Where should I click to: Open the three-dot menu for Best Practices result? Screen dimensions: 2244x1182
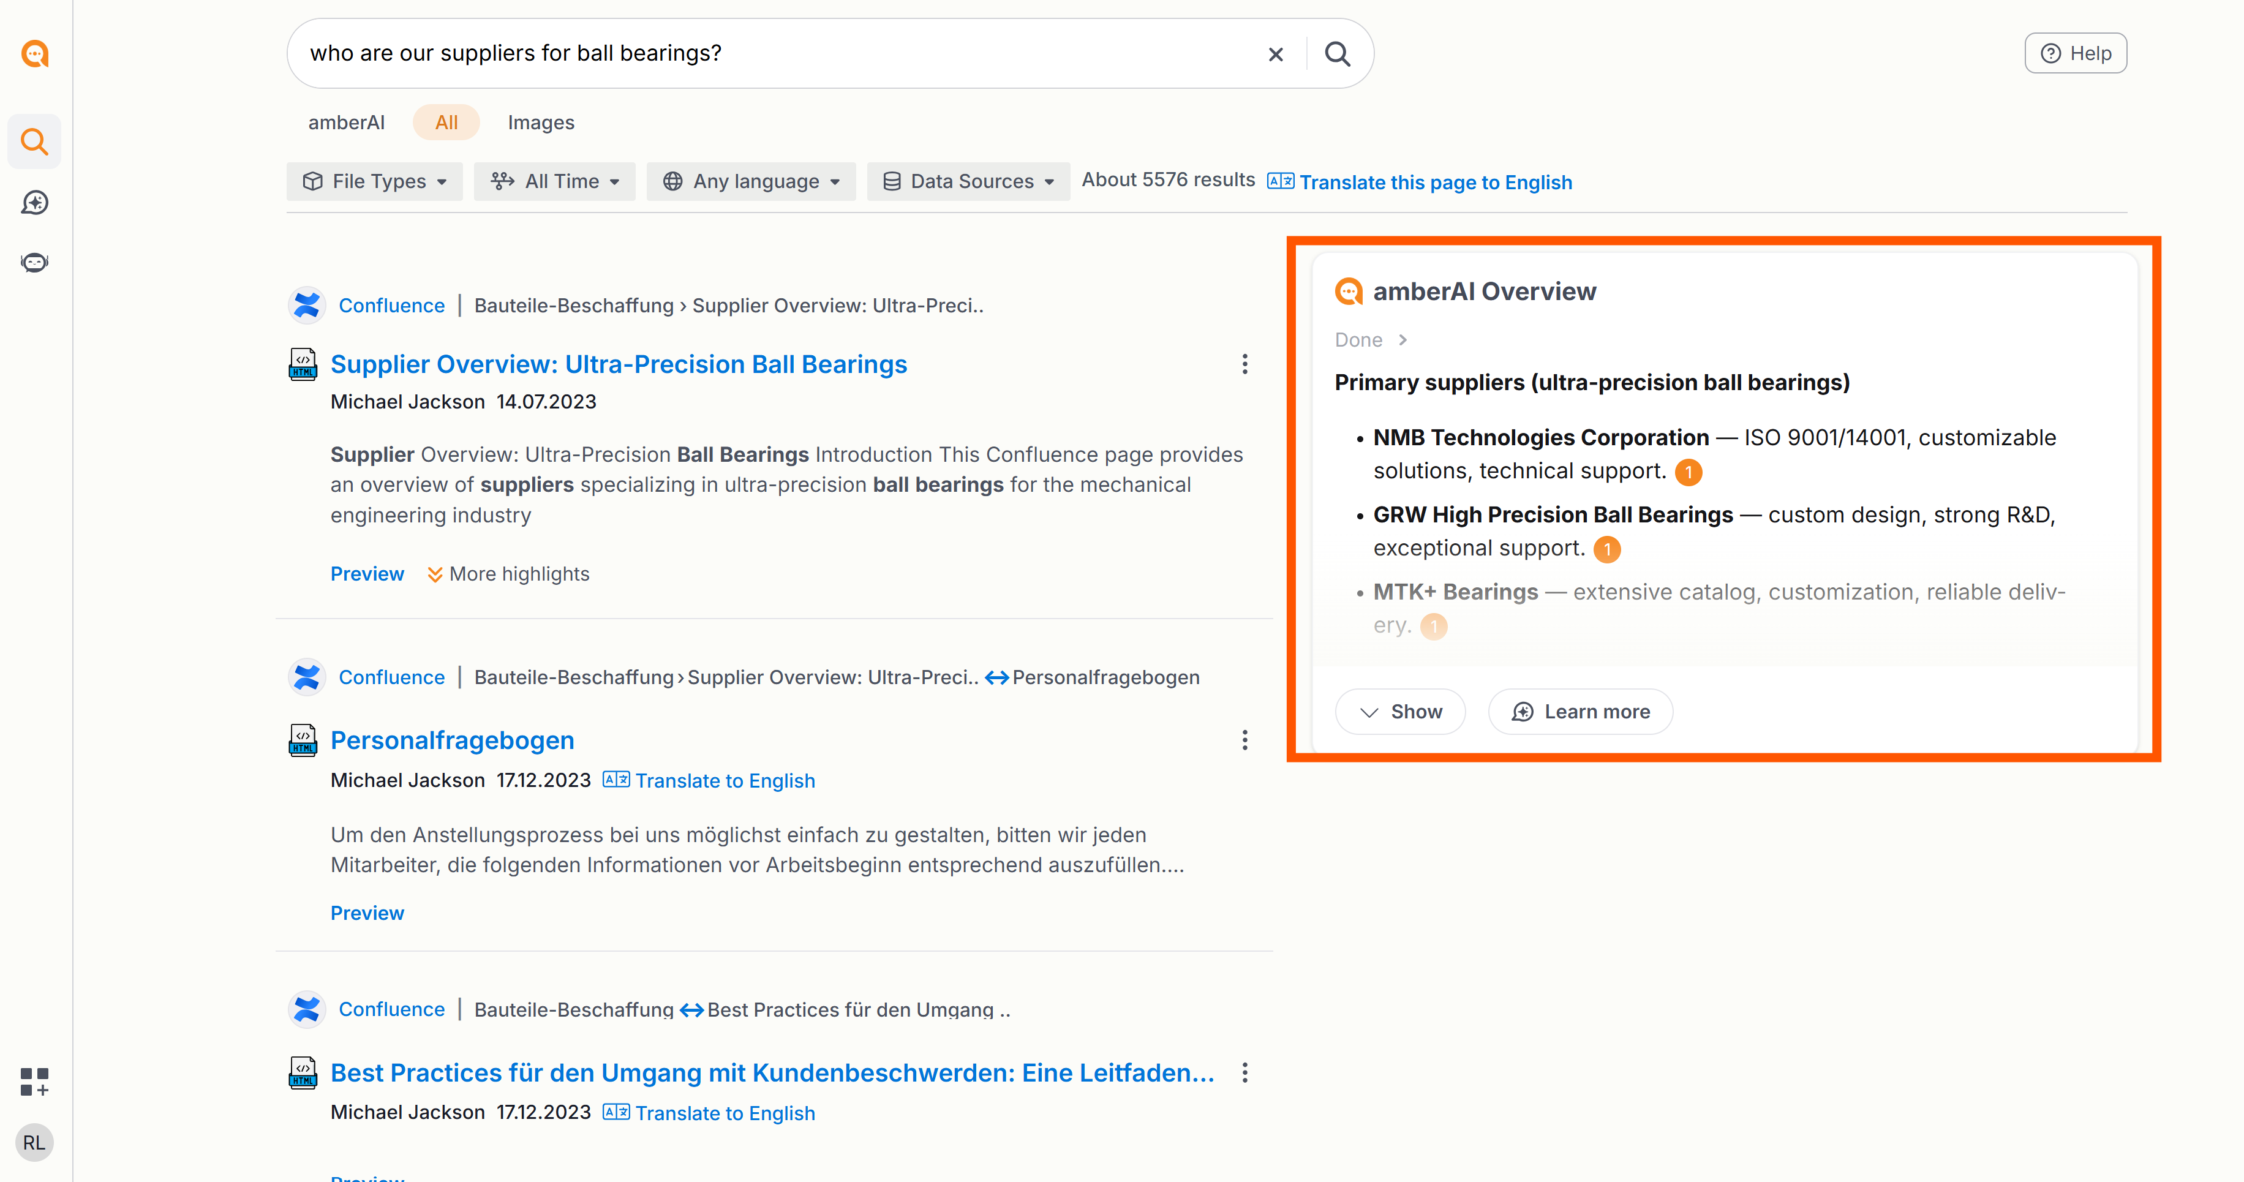1245,1072
